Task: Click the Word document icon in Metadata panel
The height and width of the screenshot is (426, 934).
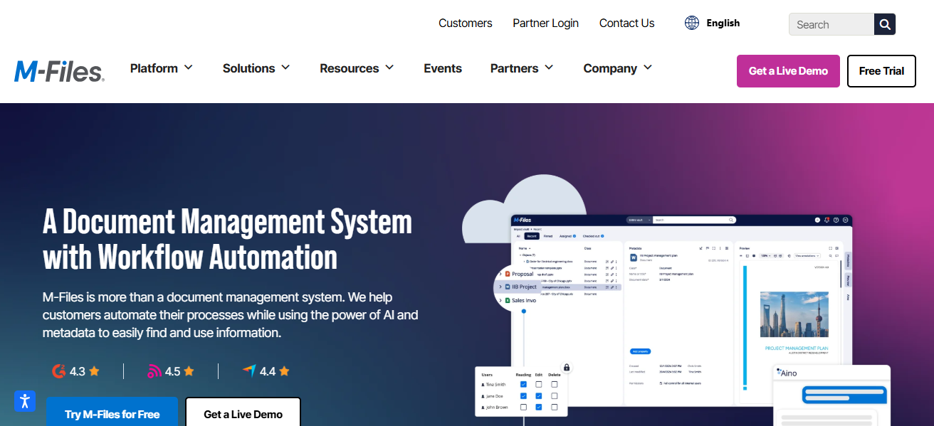Action: point(632,258)
